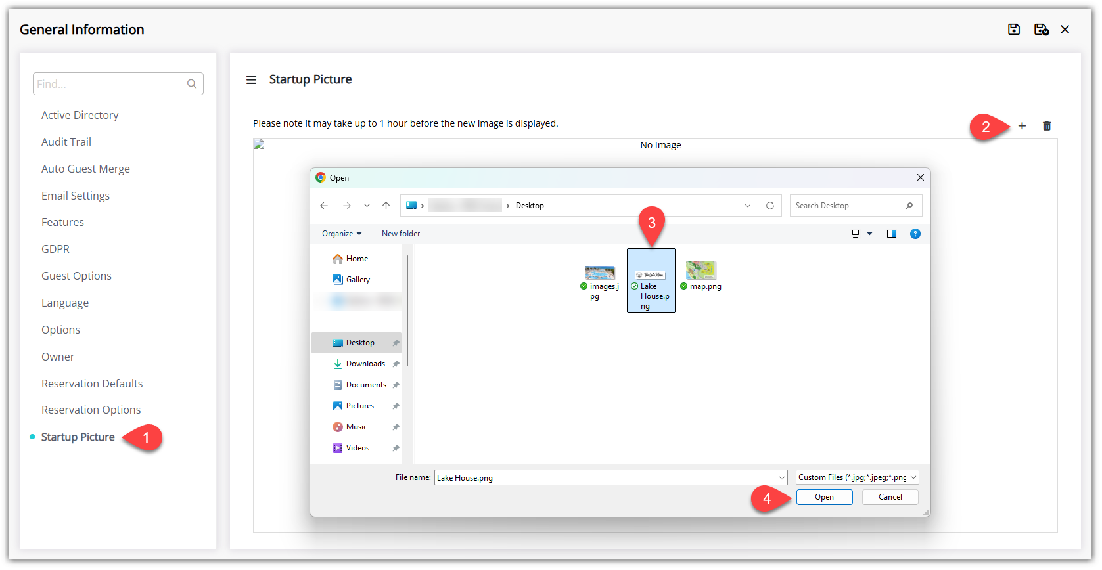
Task: Expand the view options dropdown arrow
Action: tap(869, 234)
